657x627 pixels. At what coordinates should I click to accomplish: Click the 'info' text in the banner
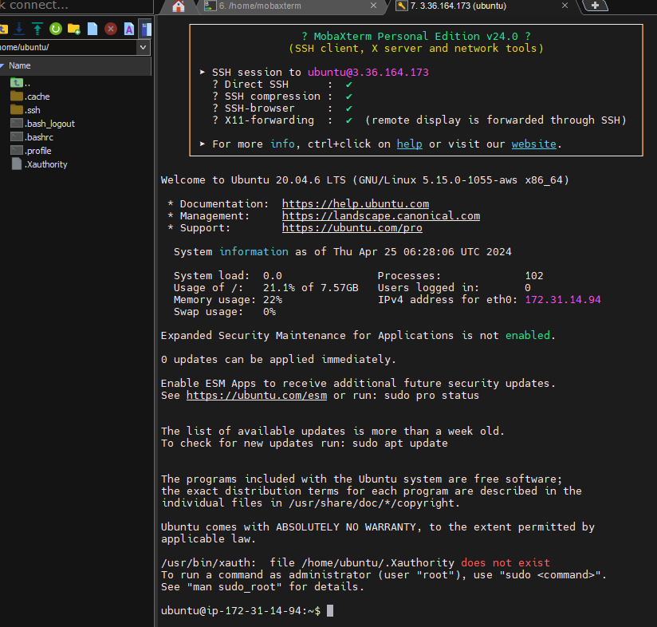282,144
